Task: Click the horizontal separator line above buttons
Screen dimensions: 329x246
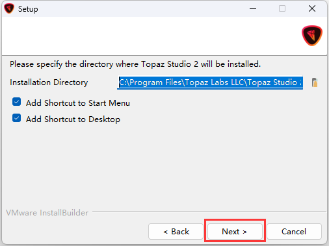Action: (209, 212)
